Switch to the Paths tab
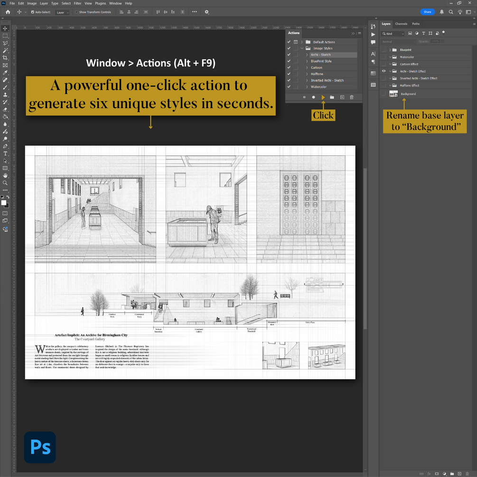 click(x=416, y=24)
